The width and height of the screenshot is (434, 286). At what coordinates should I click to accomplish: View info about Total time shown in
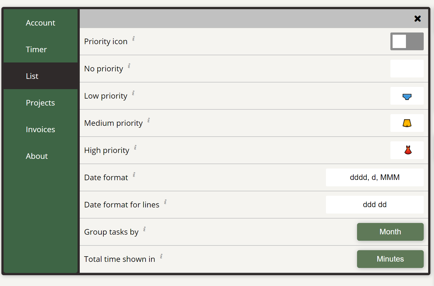[x=161, y=257]
